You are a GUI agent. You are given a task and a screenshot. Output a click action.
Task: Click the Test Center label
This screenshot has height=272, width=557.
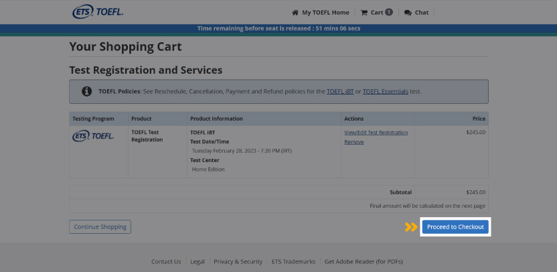[x=205, y=160]
